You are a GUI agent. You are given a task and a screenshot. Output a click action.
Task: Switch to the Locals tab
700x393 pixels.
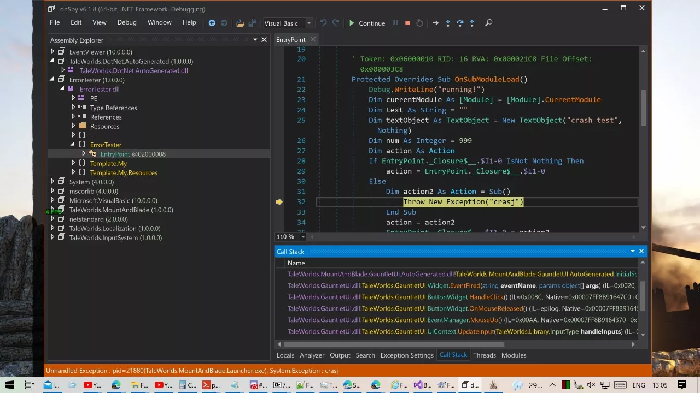coord(285,355)
